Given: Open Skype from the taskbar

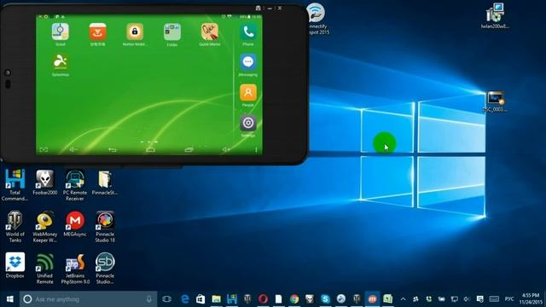Looking at the screenshot, I should click(325, 299).
